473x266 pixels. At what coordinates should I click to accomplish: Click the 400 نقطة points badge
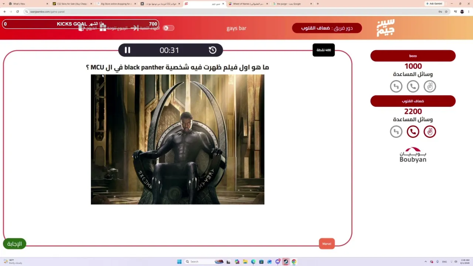coord(324,50)
